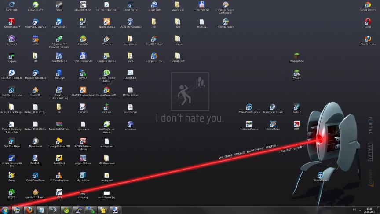Open QuickTime Player shortcut
The image size is (380, 214).
[x=35, y=177]
